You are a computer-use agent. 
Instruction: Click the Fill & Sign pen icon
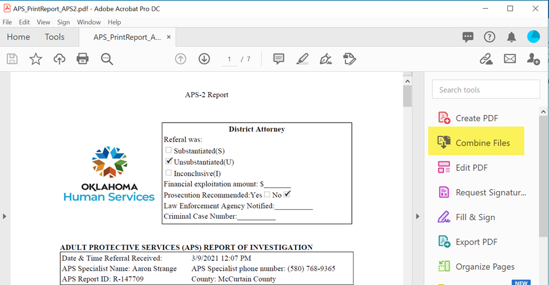click(444, 217)
